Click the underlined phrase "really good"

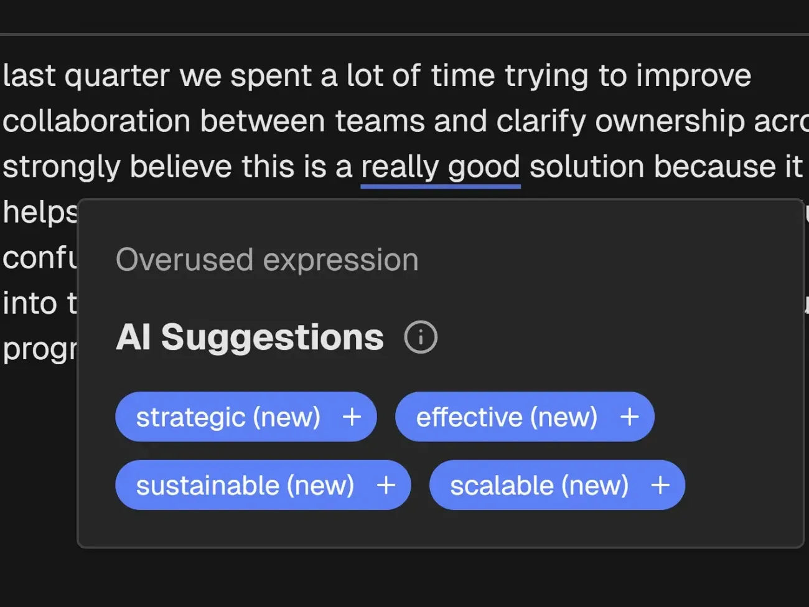pos(439,166)
